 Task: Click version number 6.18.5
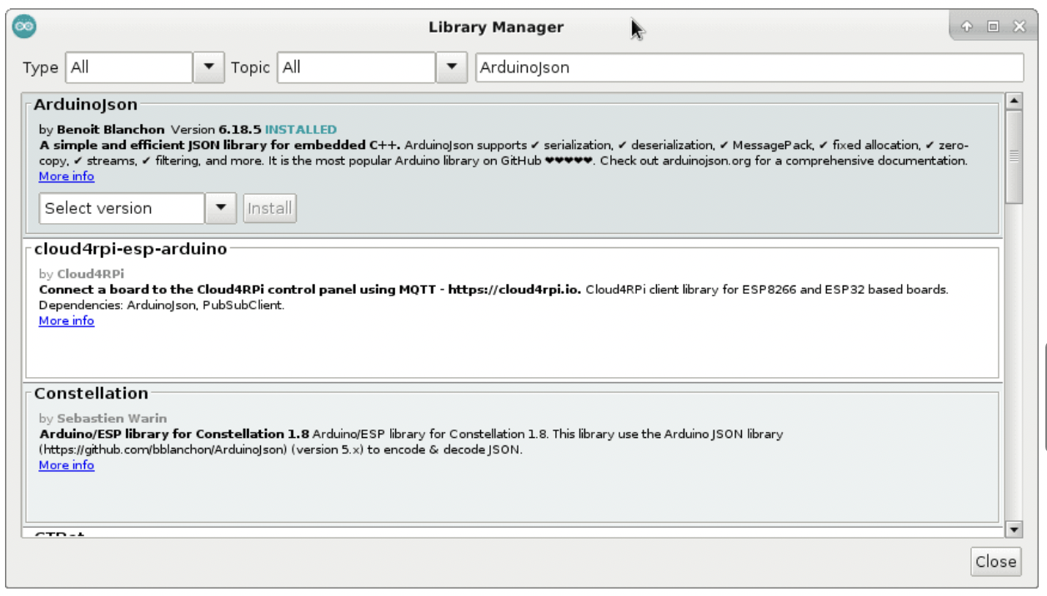(x=240, y=130)
